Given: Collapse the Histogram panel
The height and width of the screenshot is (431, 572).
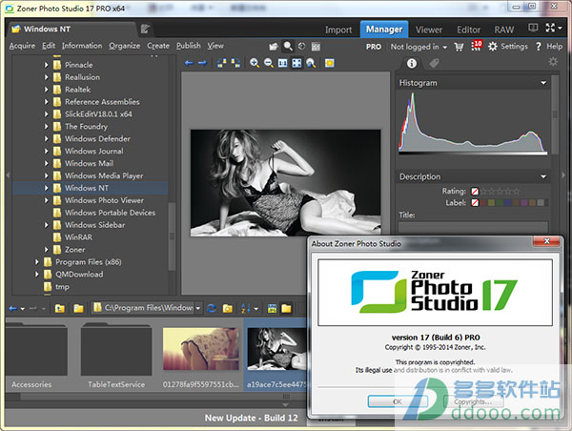Looking at the screenshot, I should [x=543, y=83].
